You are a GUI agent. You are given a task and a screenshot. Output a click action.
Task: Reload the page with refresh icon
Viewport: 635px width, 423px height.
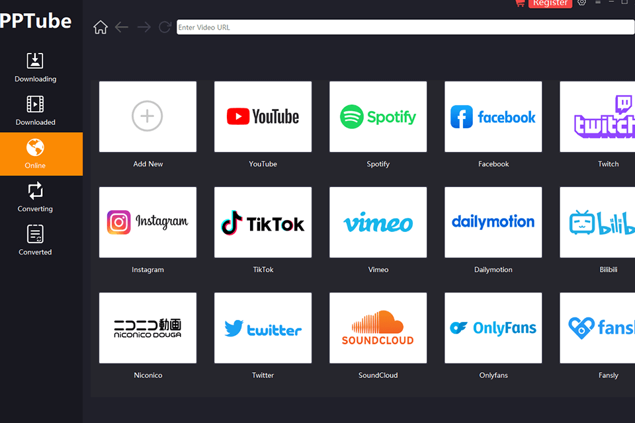tap(165, 28)
